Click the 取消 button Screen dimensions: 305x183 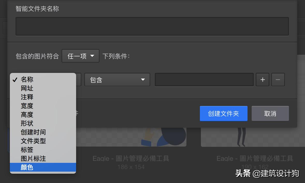coord(270,113)
